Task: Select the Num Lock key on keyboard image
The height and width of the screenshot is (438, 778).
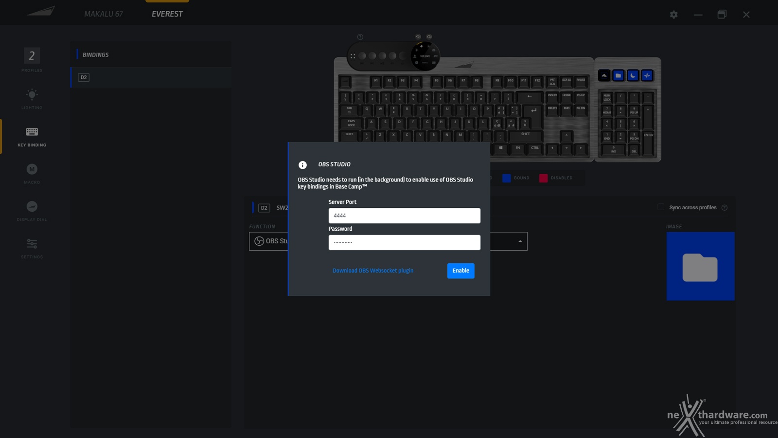Action: tap(607, 97)
